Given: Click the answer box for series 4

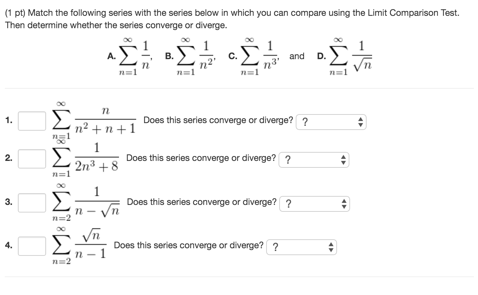Looking at the screenshot, I should coord(32,245).
